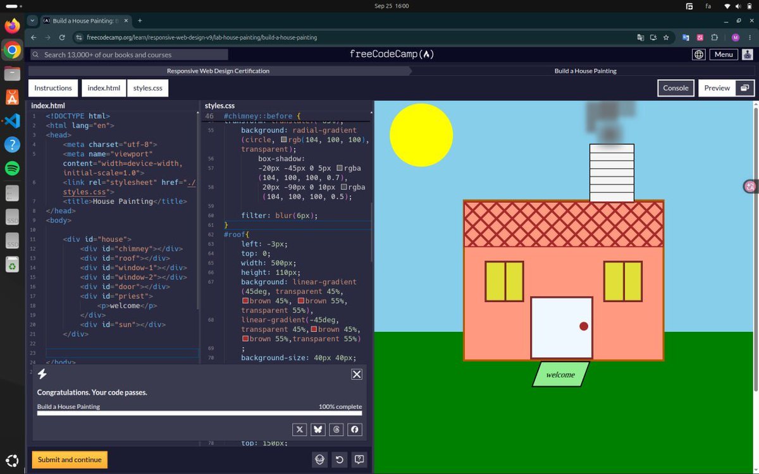The image size is (759, 474).
Task: Show applications using the Ubuntu logo button
Action: coord(12,460)
